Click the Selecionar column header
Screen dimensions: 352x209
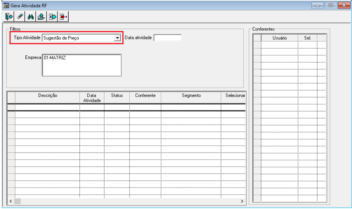click(x=234, y=98)
